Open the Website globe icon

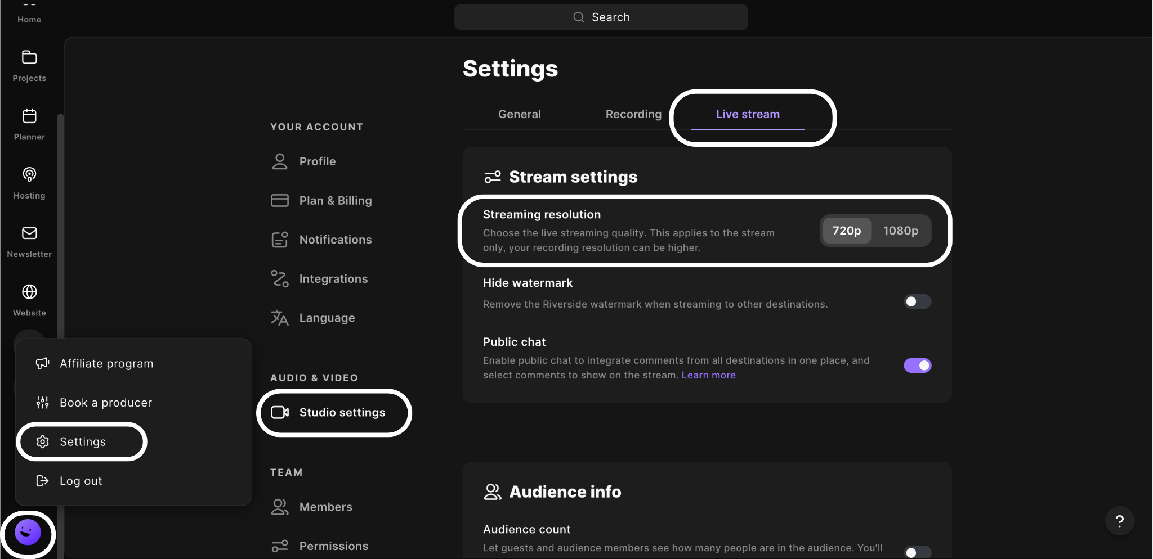tap(29, 292)
